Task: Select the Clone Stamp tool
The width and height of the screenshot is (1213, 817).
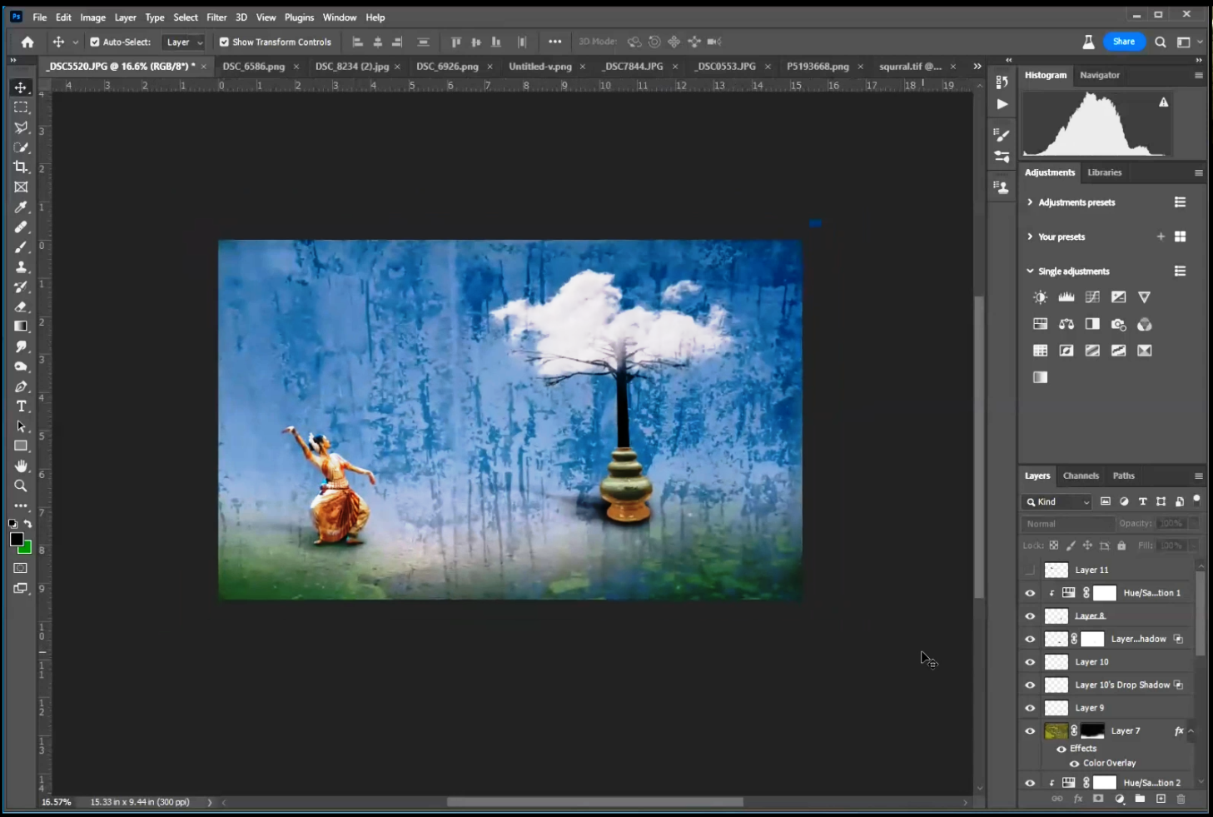Action: pyautogui.click(x=21, y=267)
